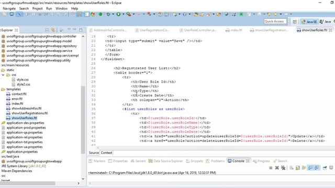Viewport: 335px width, 188px height.
Task: Close the showUserRoles.ftl editor tab
Action: (x=330, y=30)
